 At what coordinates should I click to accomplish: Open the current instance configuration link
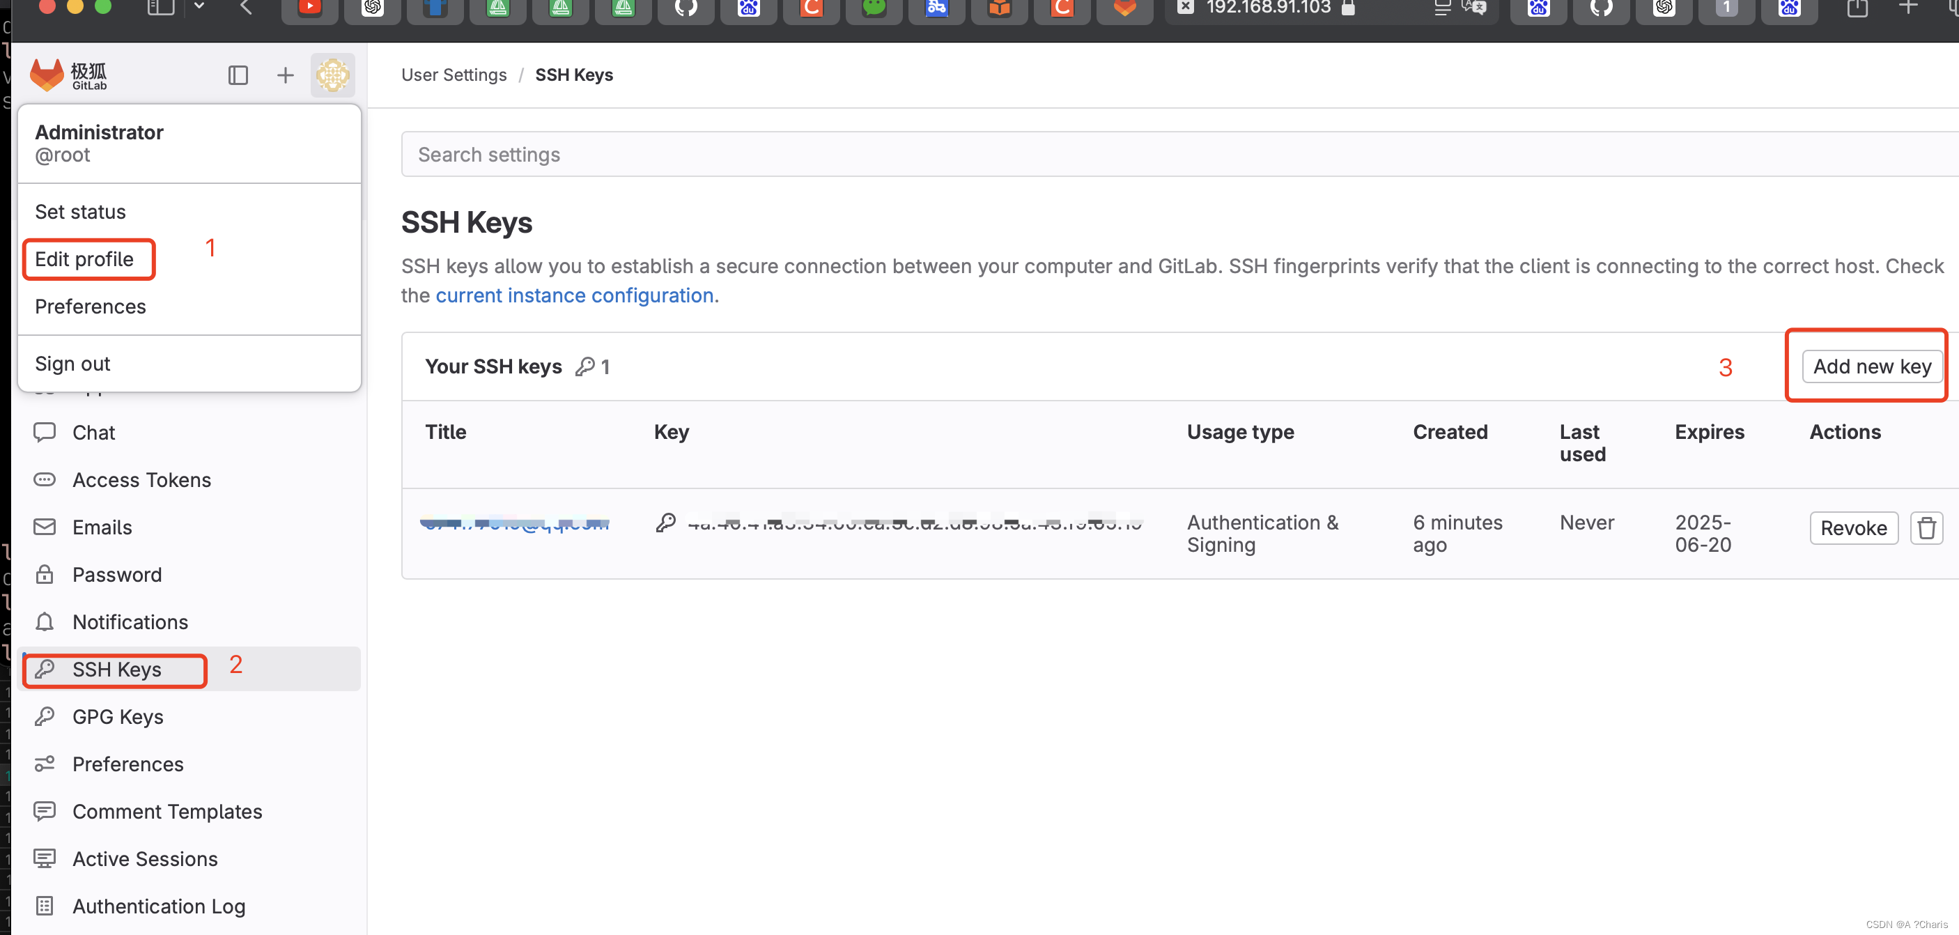pos(575,295)
